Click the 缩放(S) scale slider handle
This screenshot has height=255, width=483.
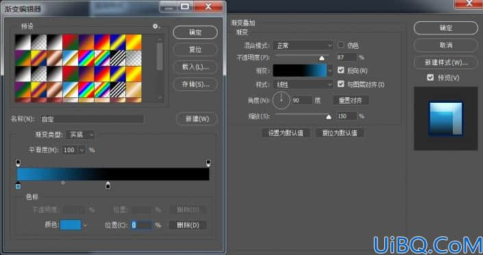(x=329, y=117)
